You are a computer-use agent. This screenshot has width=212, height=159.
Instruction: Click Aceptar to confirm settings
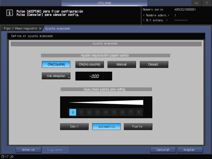190,150
